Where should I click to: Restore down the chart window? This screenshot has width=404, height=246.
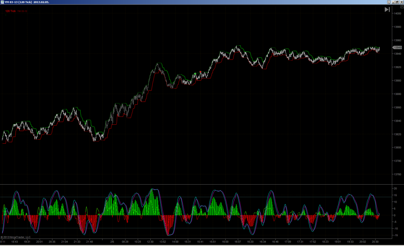(x=397, y=2)
